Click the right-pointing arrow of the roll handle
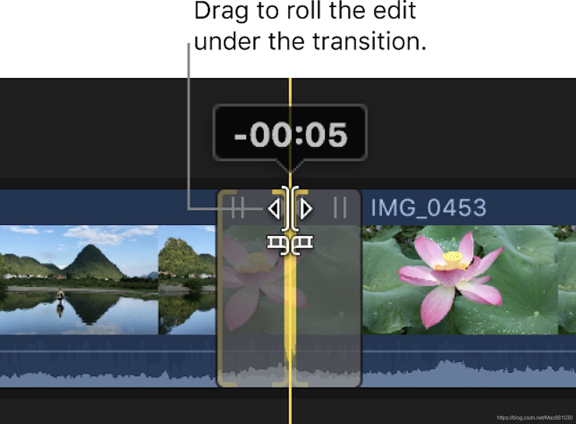The image size is (576, 424). [306, 208]
